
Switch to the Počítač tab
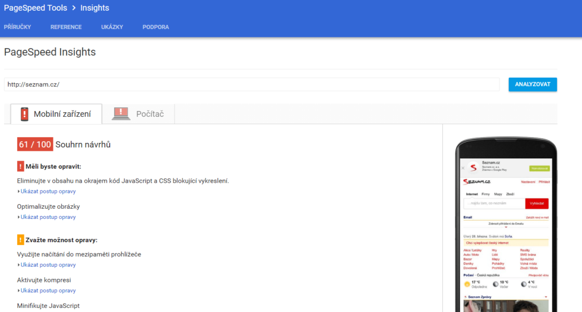pos(138,114)
